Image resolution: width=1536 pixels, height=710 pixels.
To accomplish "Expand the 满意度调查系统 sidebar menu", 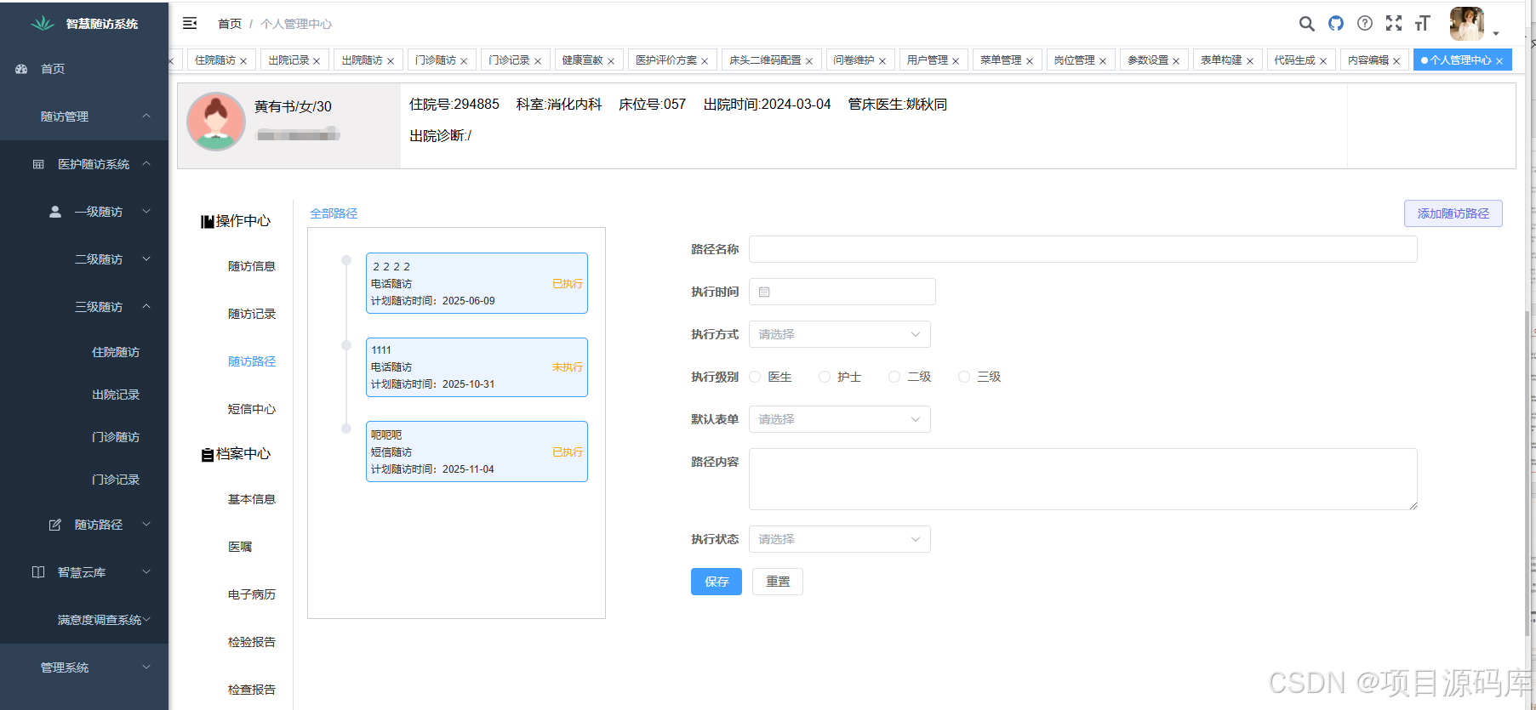I will coord(84,620).
